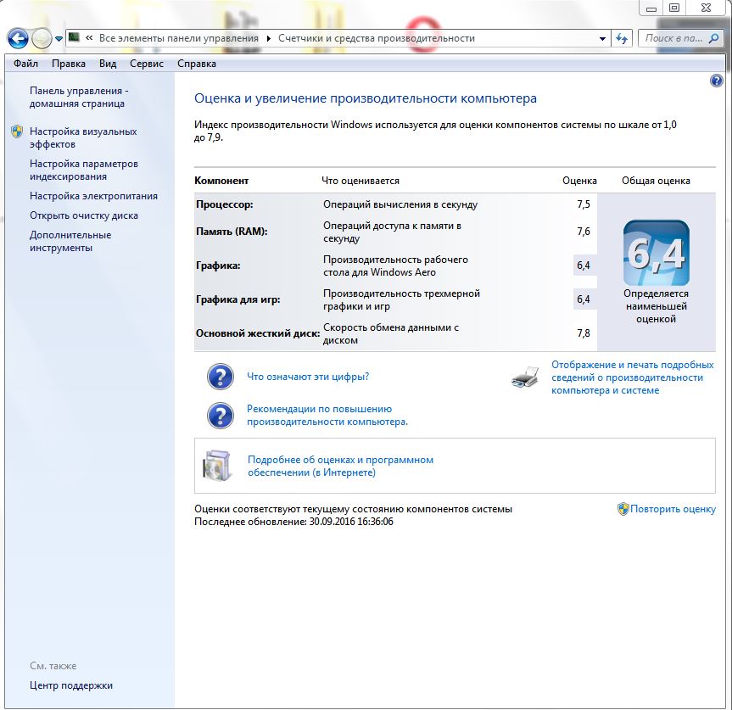
Task: Click shield icon beside 'Настройка визуальных эффектов'
Action: [17, 131]
